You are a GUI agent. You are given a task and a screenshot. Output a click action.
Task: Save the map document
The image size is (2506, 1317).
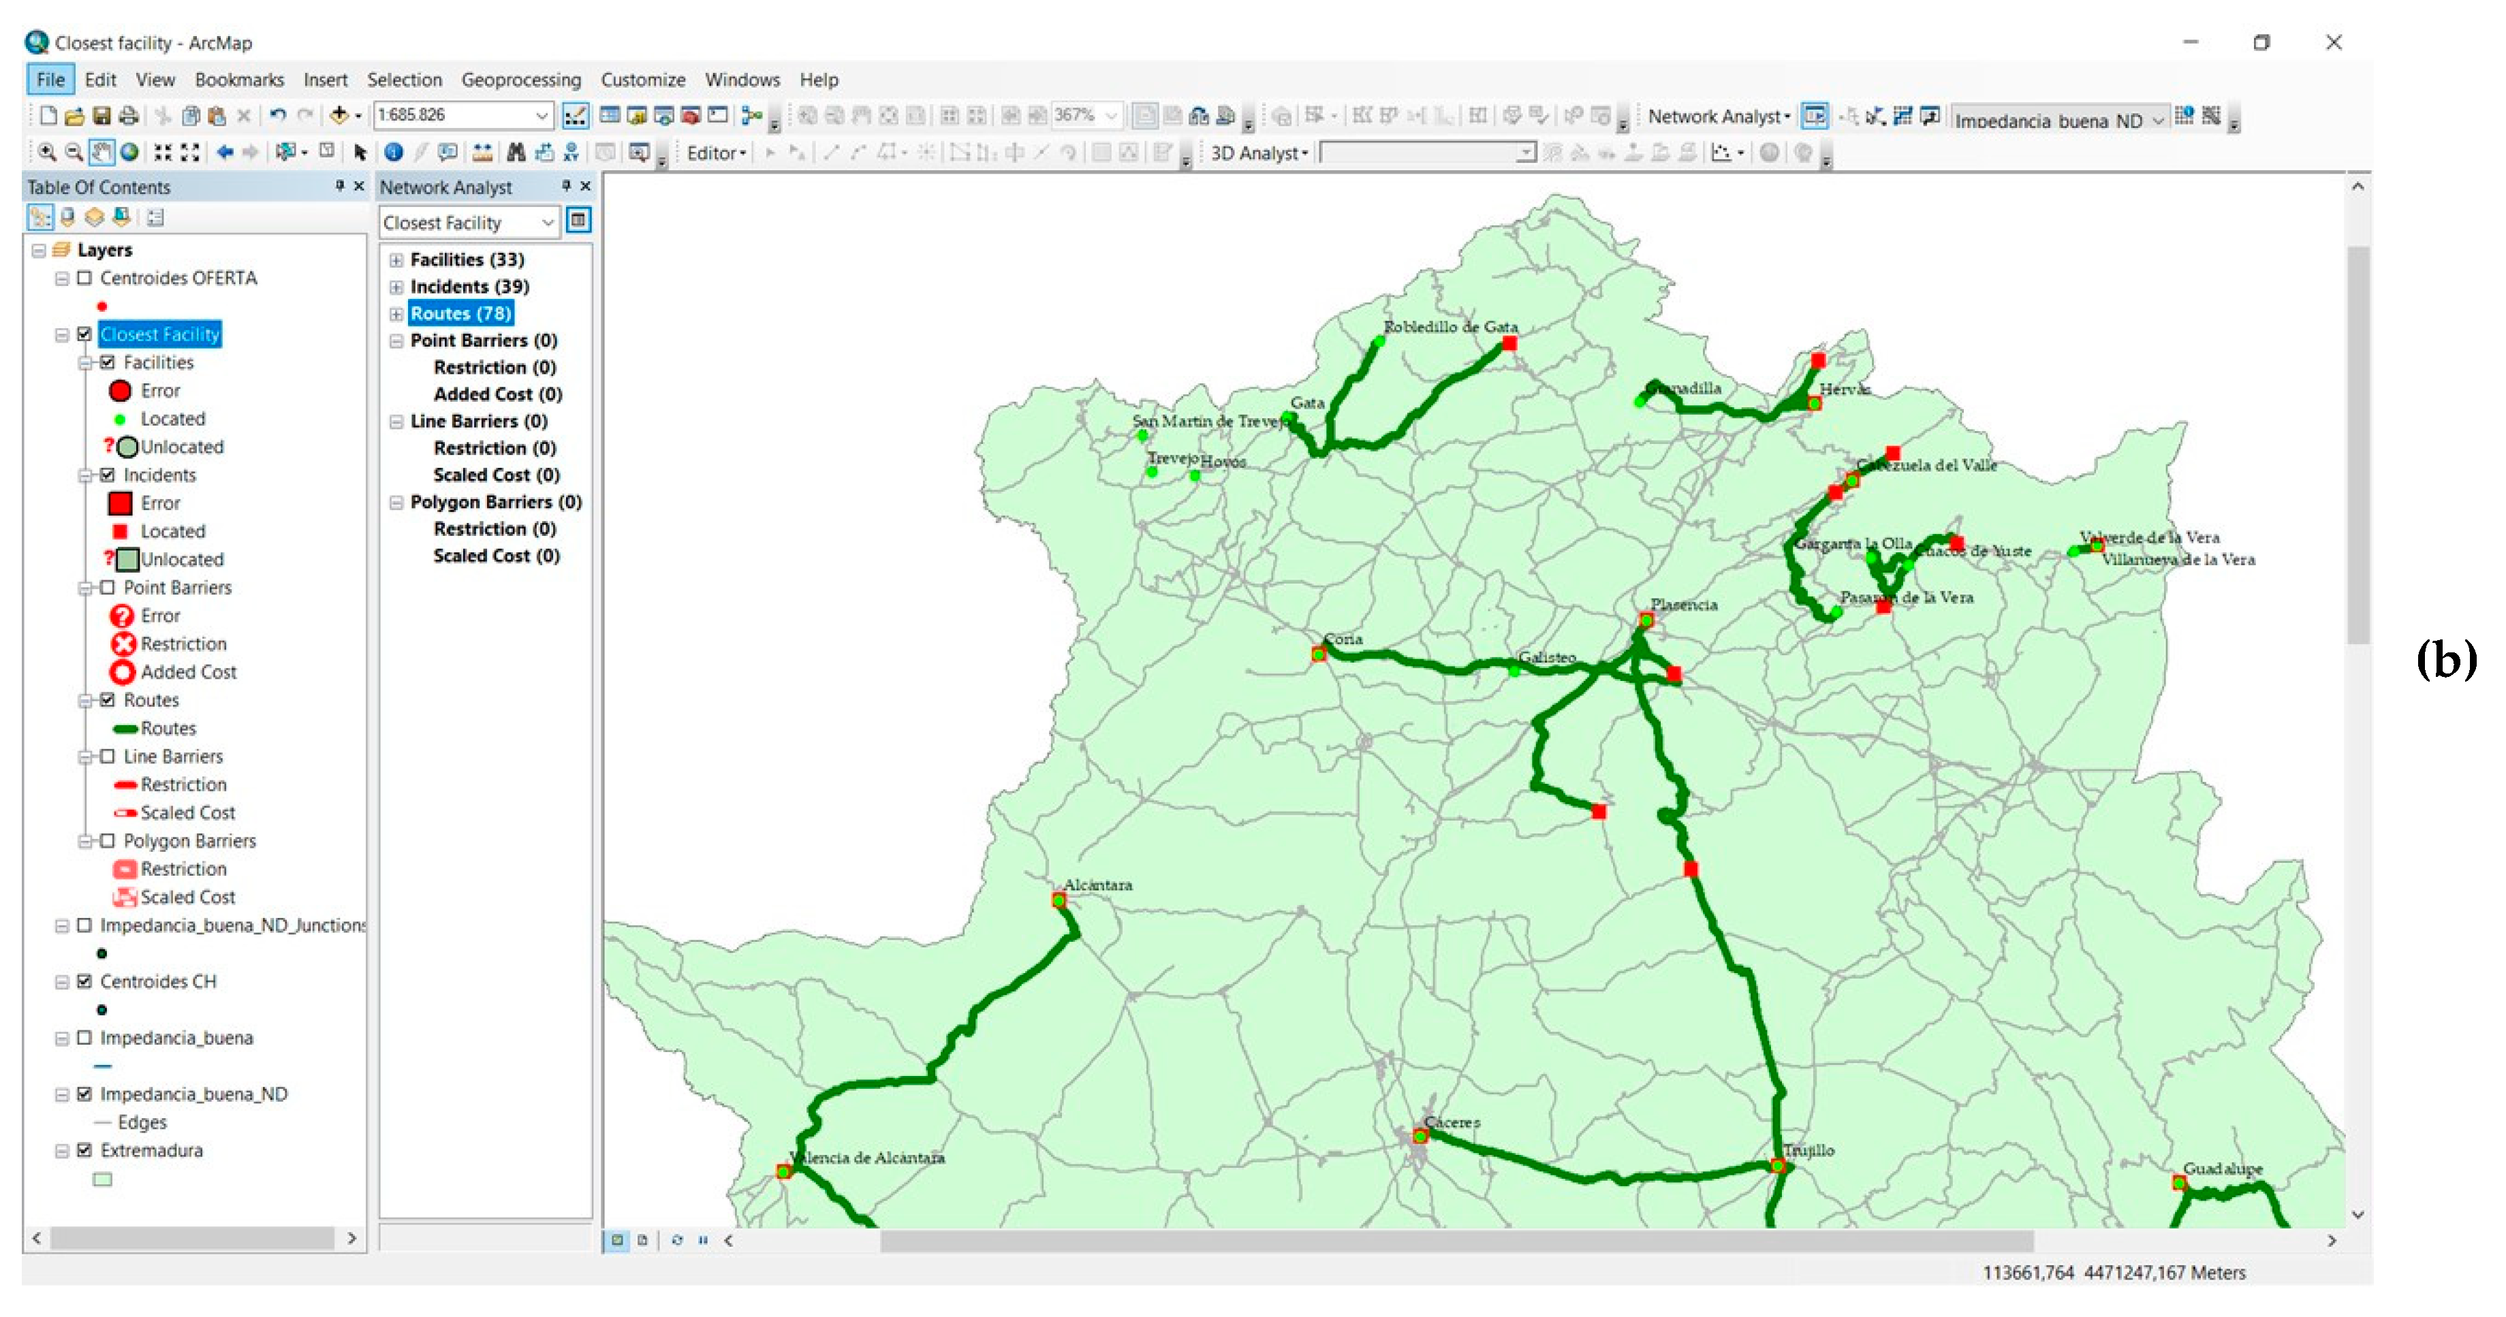pos(101,116)
